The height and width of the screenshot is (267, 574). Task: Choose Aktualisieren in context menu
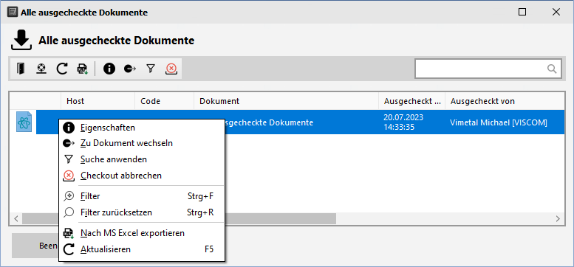tap(142, 249)
